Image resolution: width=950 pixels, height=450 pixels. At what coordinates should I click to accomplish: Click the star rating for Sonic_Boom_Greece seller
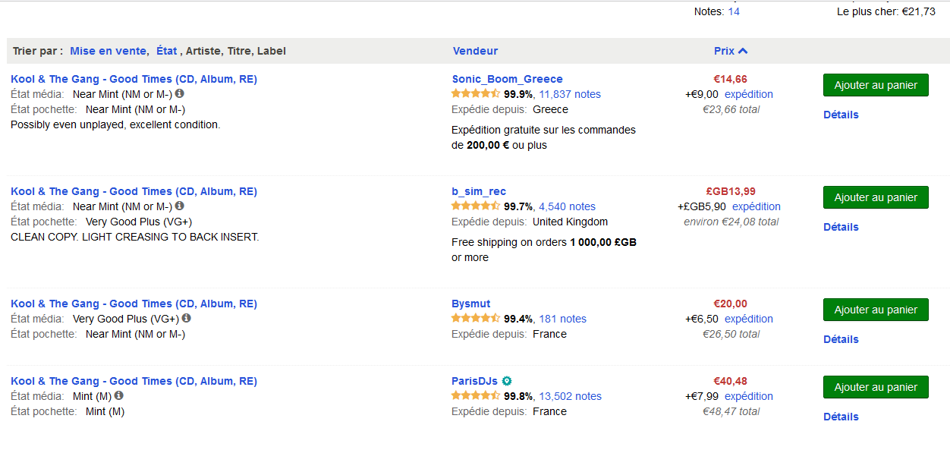click(x=475, y=94)
